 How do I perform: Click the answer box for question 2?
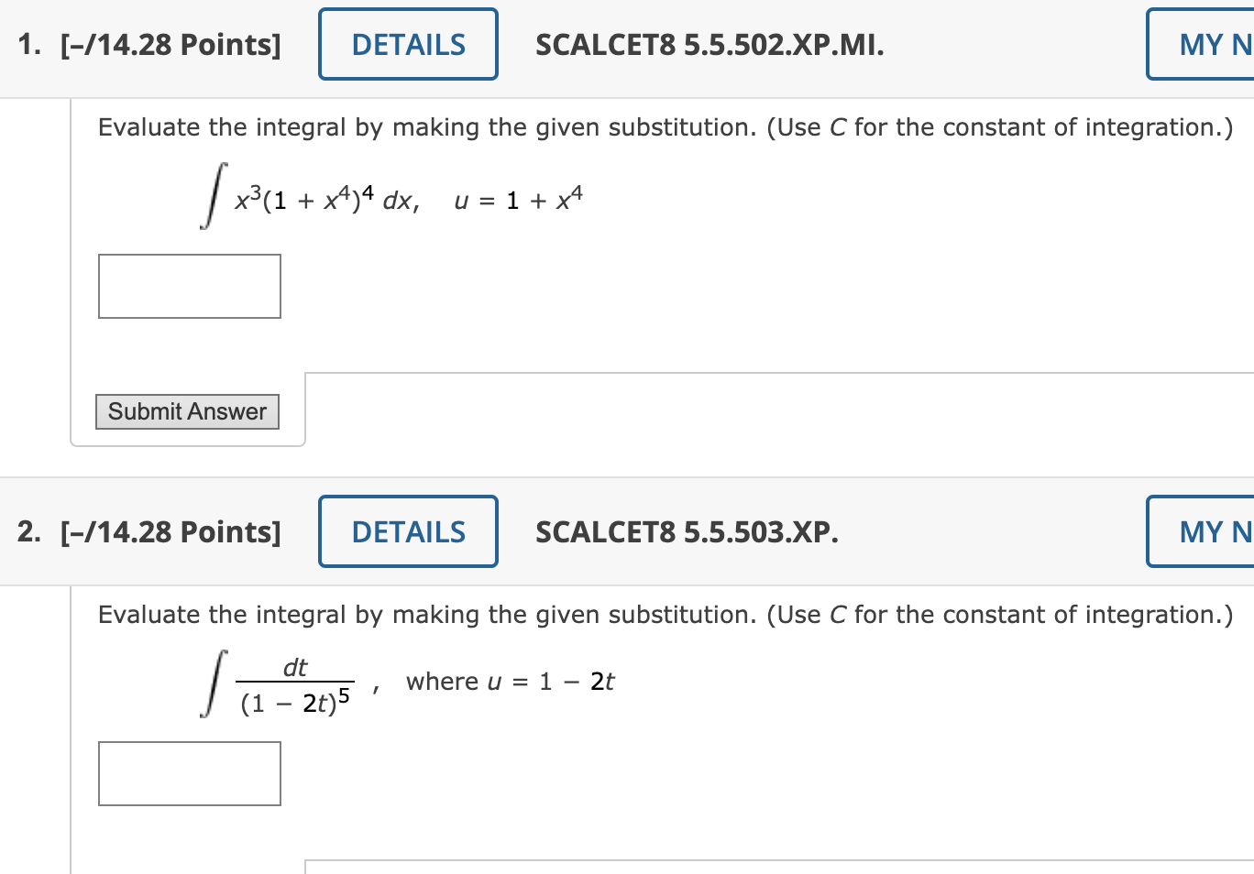pyautogui.click(x=189, y=773)
